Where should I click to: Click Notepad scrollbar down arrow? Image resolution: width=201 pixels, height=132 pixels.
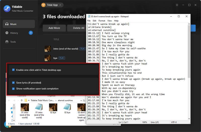pyautogui.click(x=189, y=119)
